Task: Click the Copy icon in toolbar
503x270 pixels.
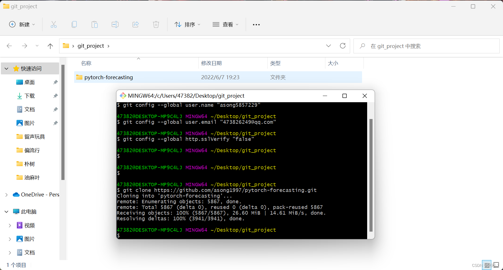Action: (74, 24)
